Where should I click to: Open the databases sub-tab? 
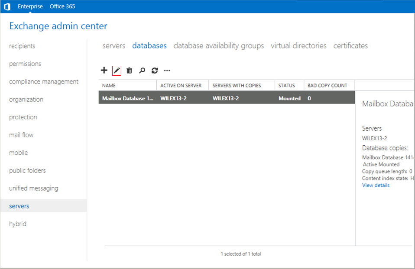149,45
